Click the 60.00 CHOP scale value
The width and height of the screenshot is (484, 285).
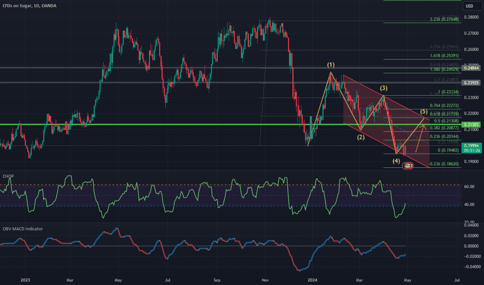point(469,187)
